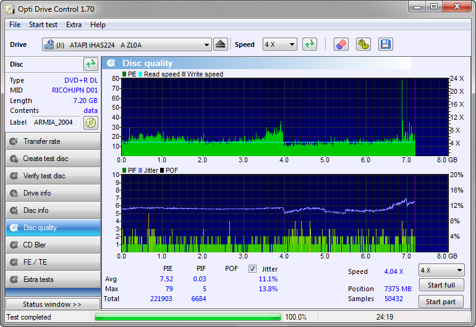This screenshot has width=476, height=327.
Task: Open the Help menu
Action: [98, 25]
